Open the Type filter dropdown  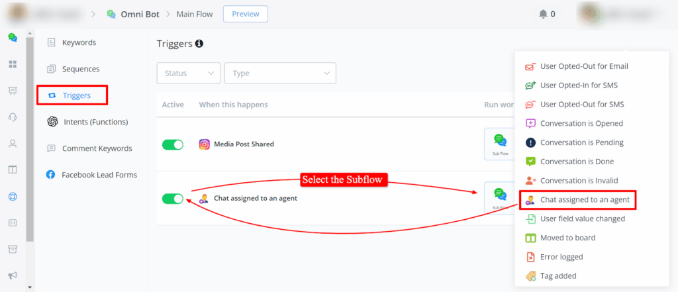pyautogui.click(x=280, y=73)
